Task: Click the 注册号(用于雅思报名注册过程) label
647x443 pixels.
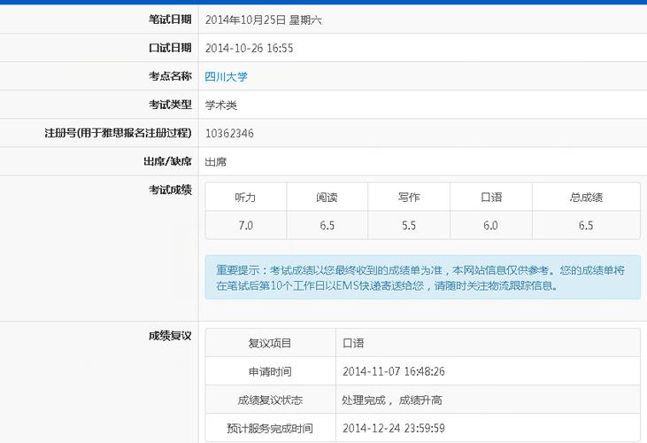Action: [x=118, y=133]
